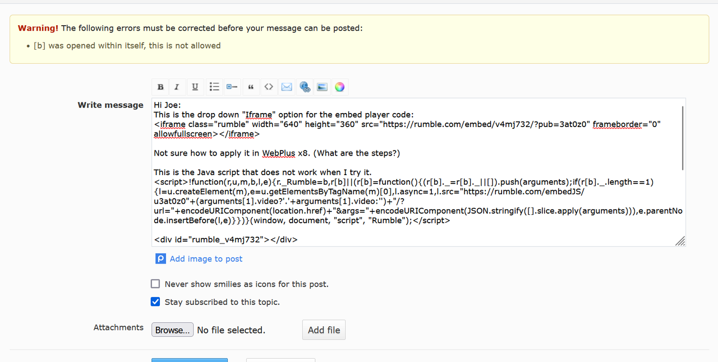This screenshot has height=362, width=718.
Task: Insert an email link with envelope icon
Action: point(287,87)
